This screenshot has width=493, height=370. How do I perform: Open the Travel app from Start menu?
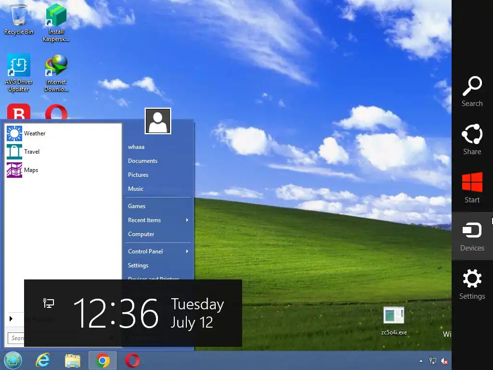63,152
